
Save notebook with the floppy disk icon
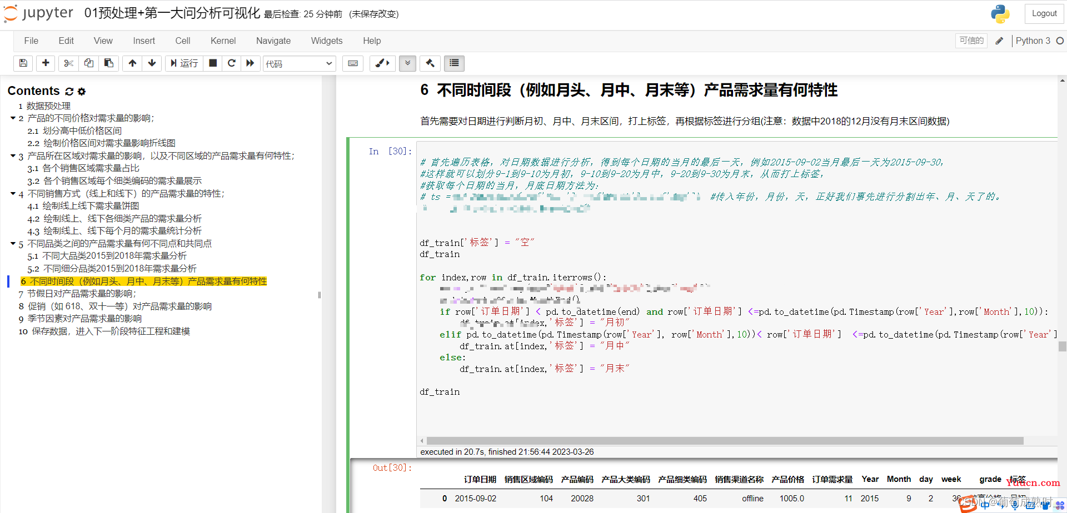point(23,63)
